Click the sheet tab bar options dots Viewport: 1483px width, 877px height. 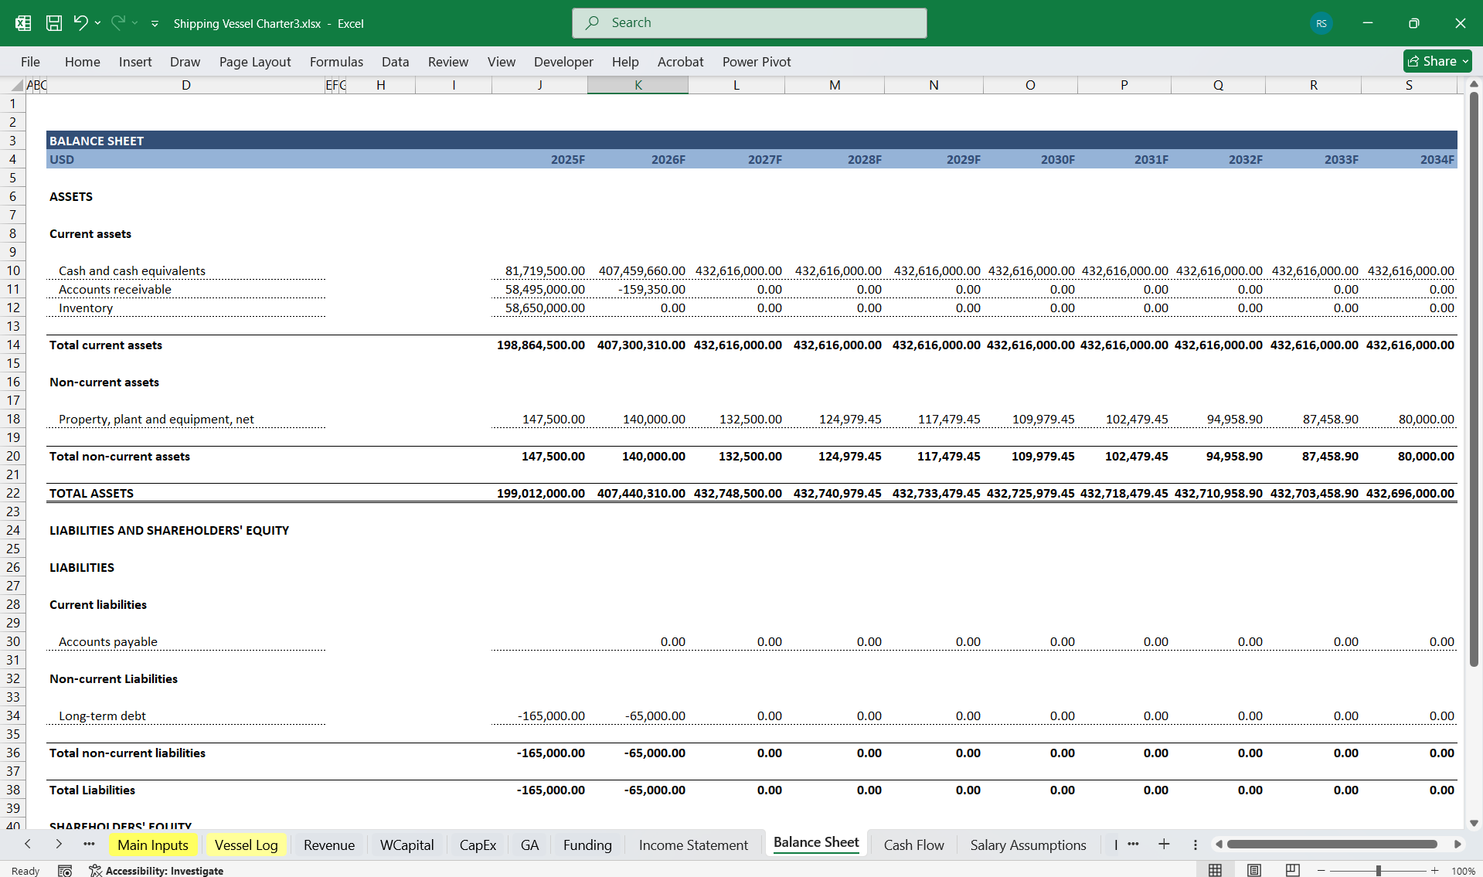(x=1195, y=845)
